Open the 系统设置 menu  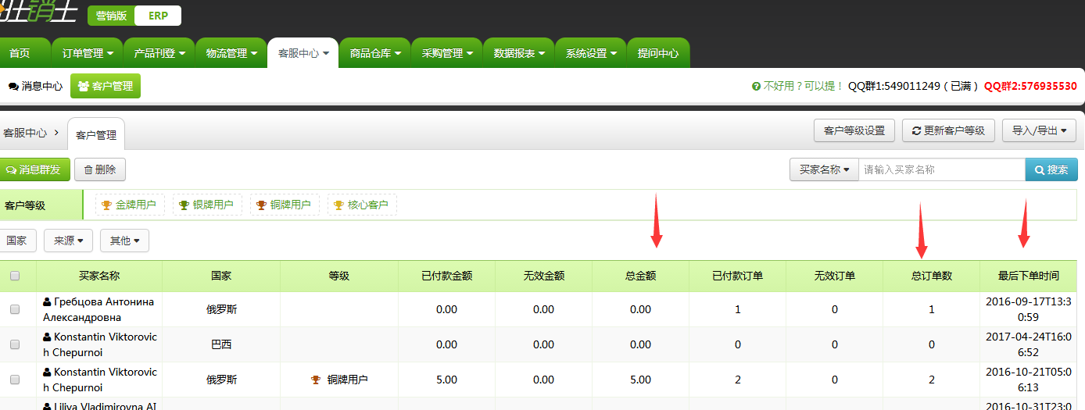591,53
